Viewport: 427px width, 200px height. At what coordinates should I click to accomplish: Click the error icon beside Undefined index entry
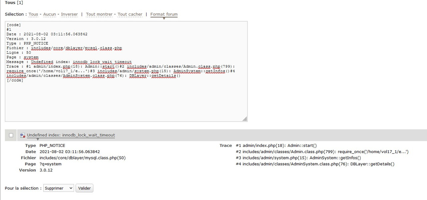click(x=22, y=135)
